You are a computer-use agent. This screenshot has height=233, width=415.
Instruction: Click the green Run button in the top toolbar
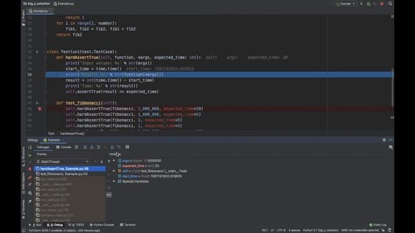pos(362,4)
